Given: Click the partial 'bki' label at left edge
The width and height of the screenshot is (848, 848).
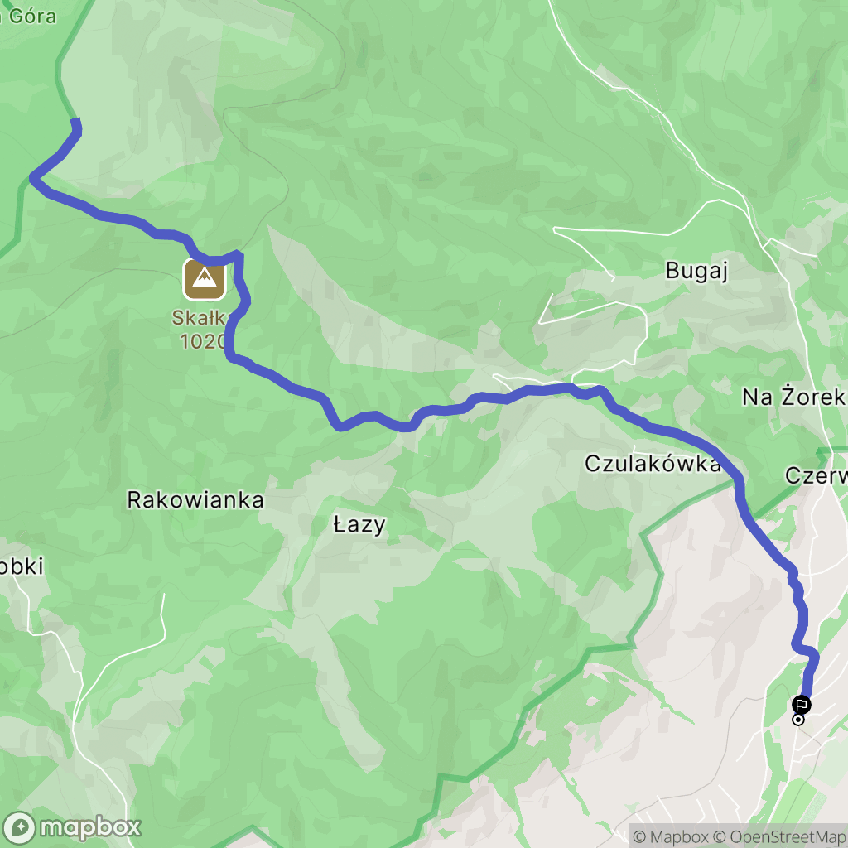Looking at the screenshot, I should (22, 566).
